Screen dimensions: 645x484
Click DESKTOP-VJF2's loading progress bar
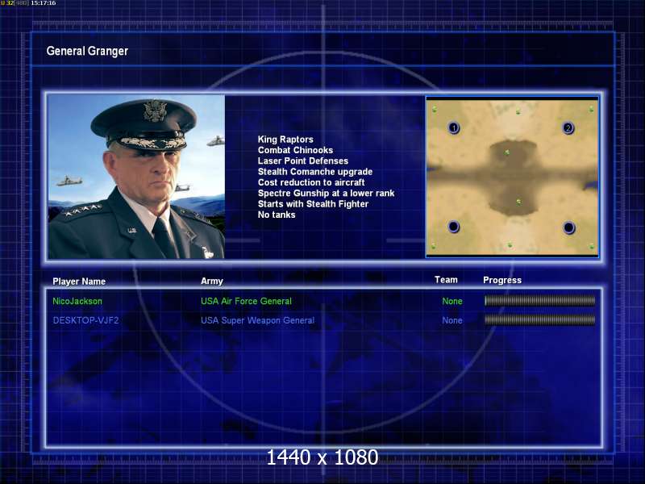pyautogui.click(x=539, y=319)
